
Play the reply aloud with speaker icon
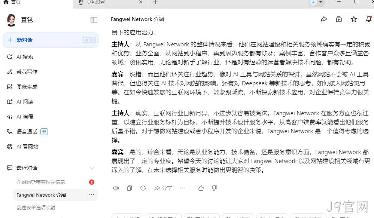[x=116, y=188]
